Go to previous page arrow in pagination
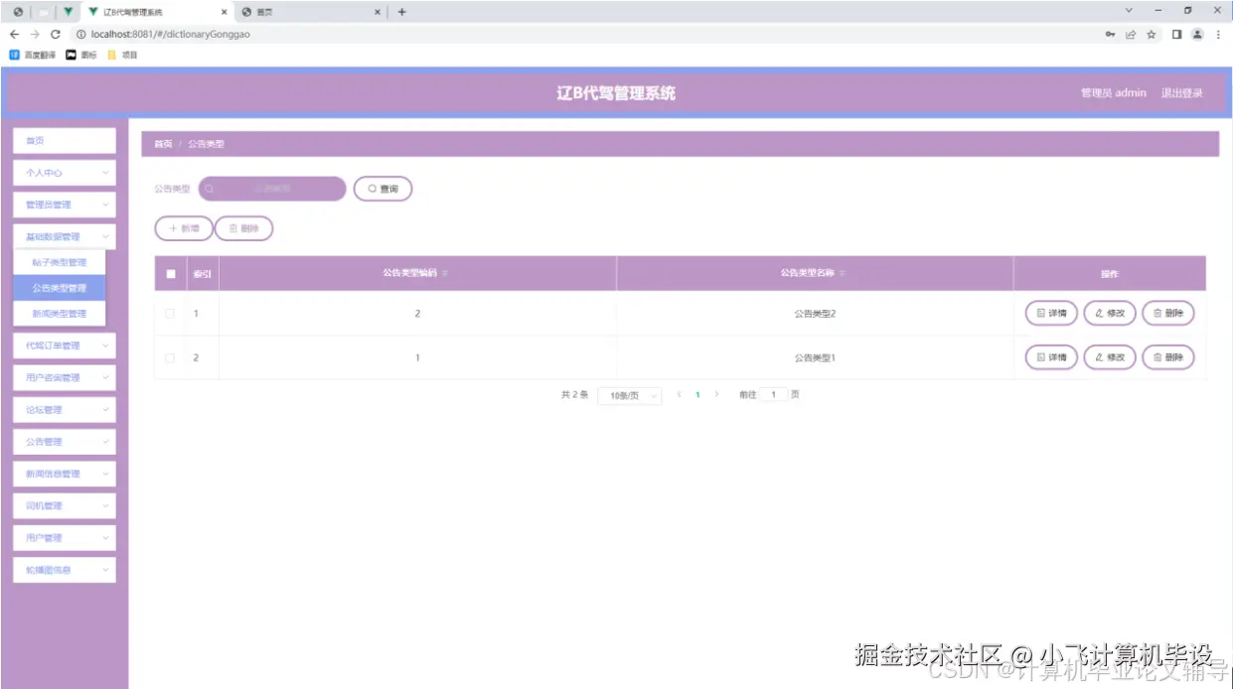1233x689 pixels. click(x=679, y=395)
